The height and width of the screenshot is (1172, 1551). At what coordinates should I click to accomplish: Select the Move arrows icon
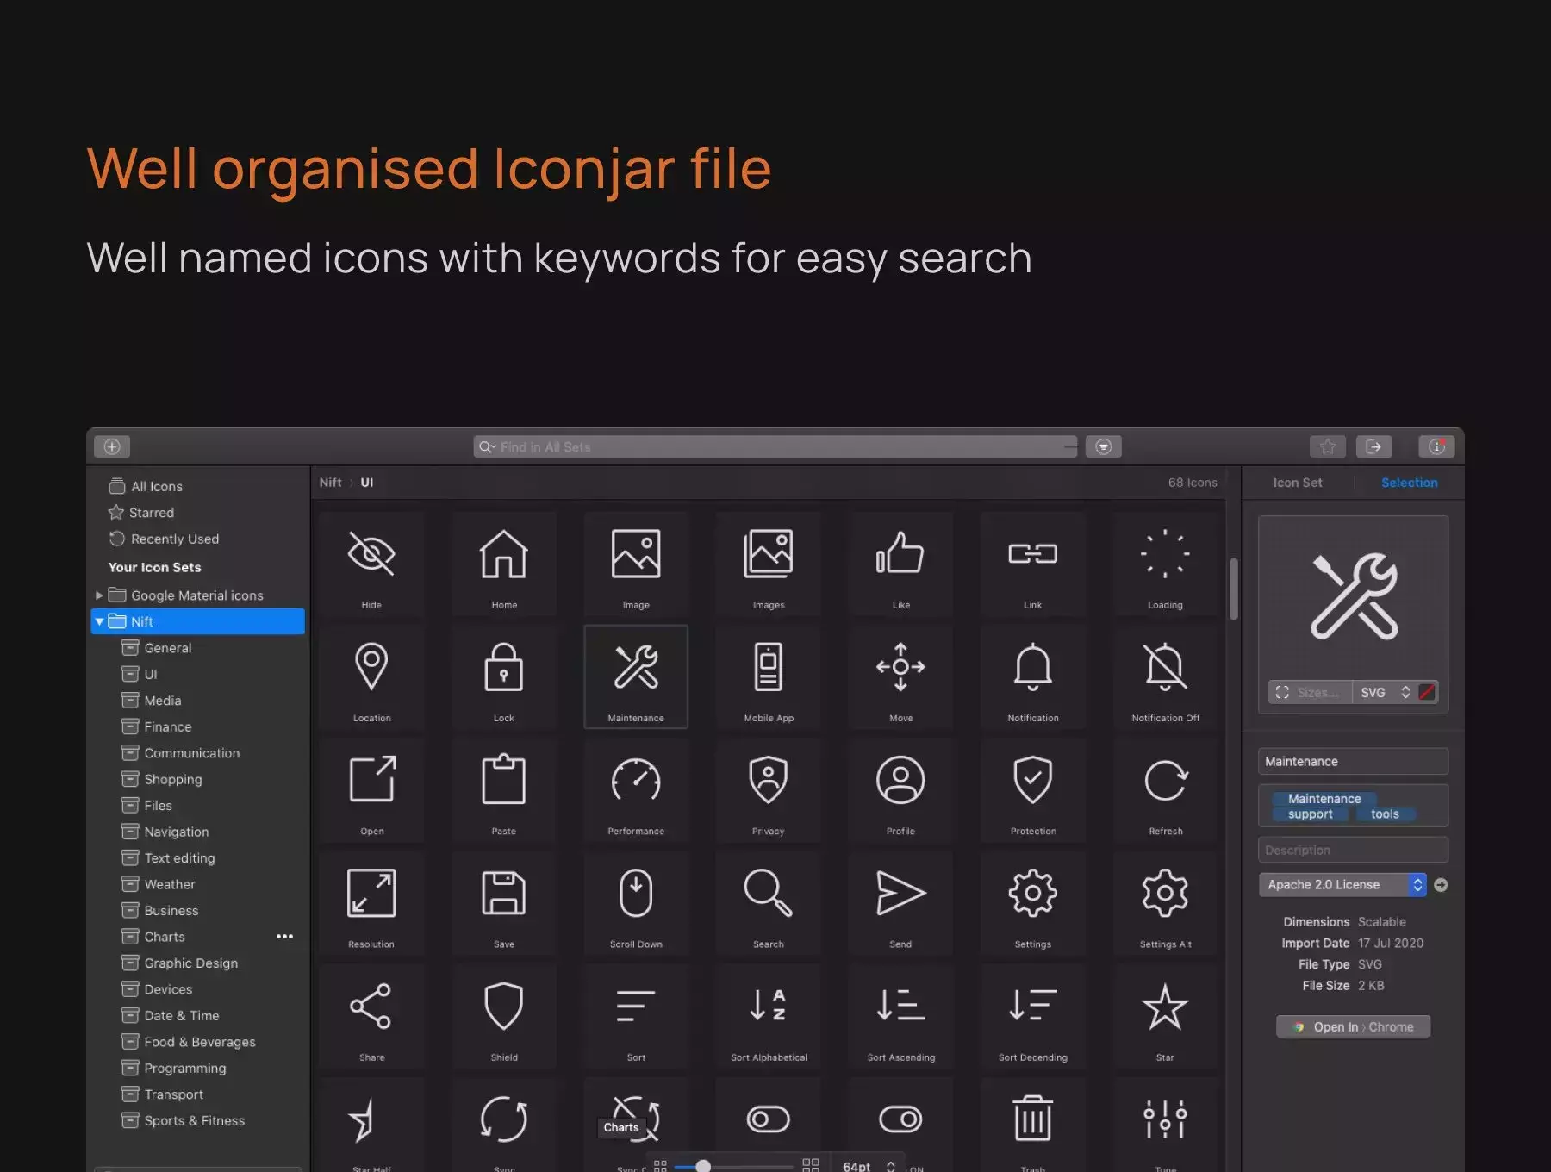pos(900,677)
